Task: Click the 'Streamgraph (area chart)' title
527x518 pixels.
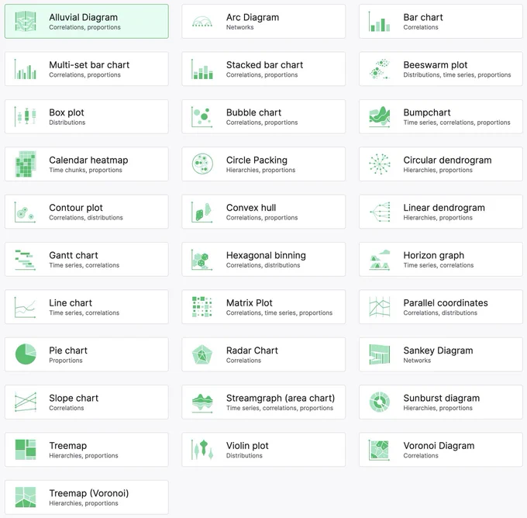Action: click(281, 399)
